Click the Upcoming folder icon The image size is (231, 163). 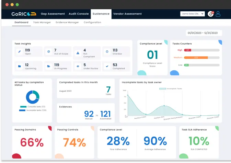pos(20,66)
